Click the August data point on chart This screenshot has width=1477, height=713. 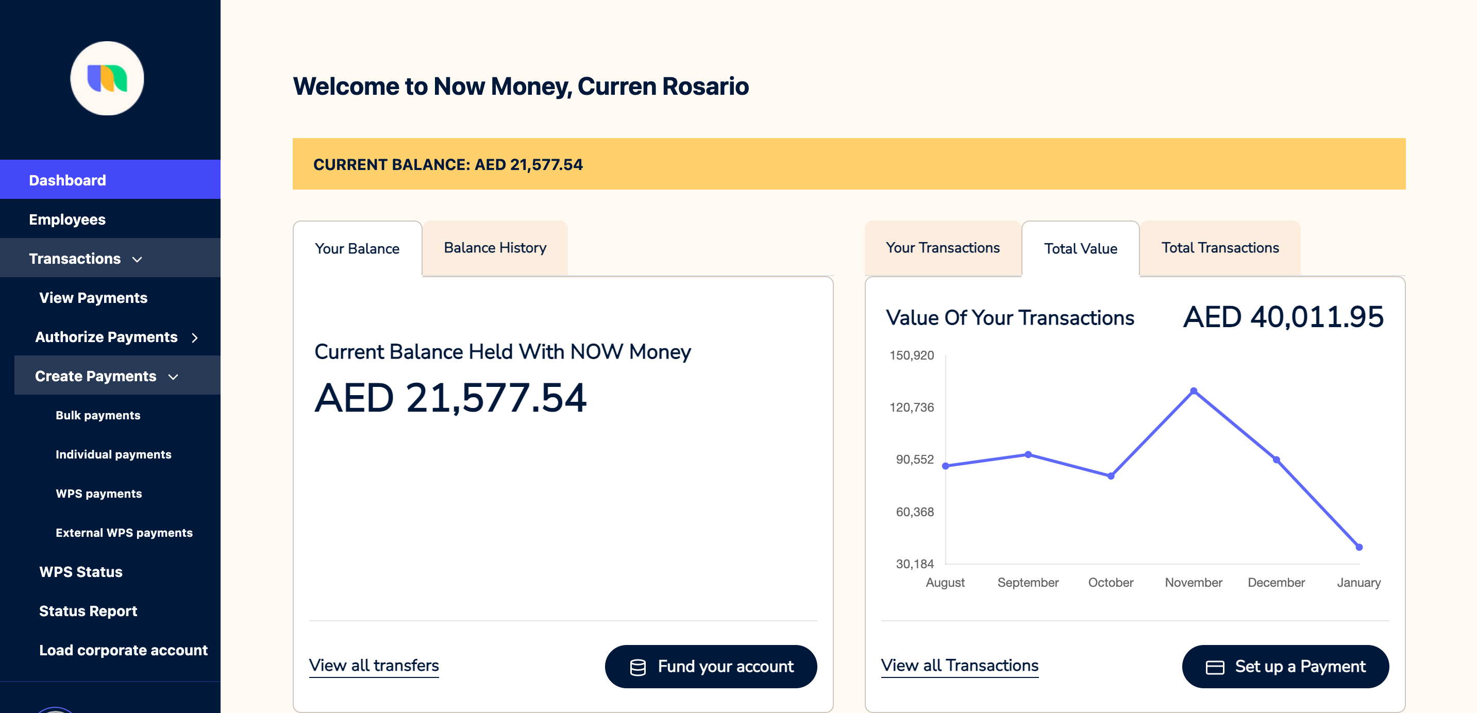(x=946, y=466)
